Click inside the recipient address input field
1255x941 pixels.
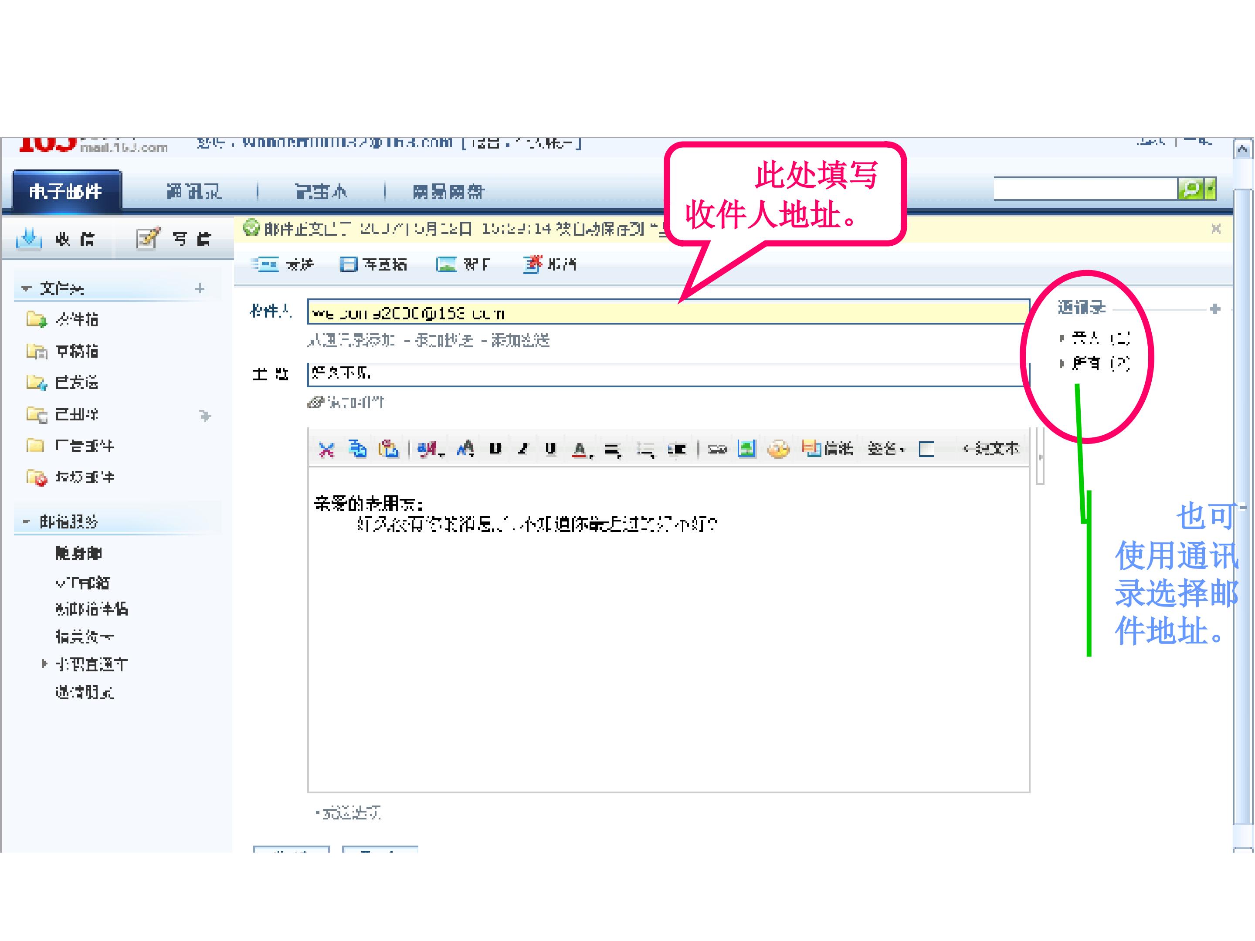[x=668, y=311]
